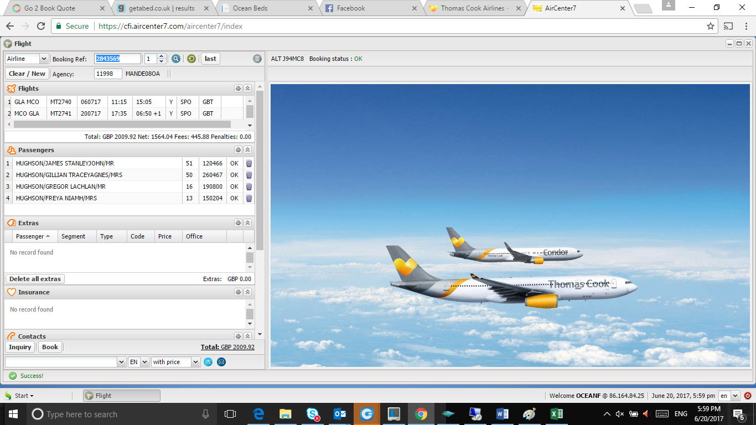Open the 'with price' dropdown
This screenshot has height=425, width=756.
click(x=195, y=362)
